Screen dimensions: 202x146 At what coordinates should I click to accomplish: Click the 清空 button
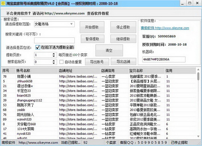coord(109,50)
